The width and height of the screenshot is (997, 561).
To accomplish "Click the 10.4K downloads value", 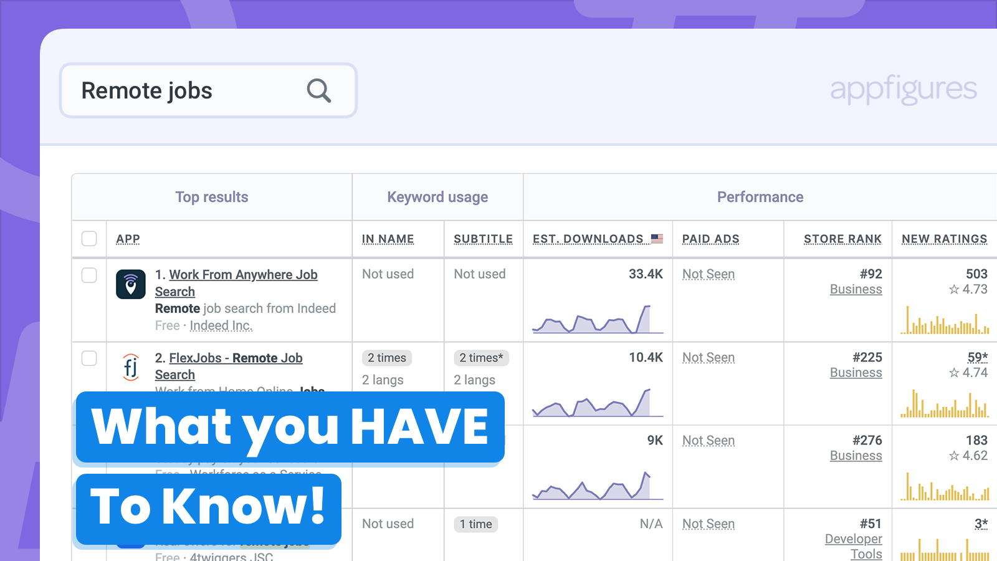I will (646, 358).
